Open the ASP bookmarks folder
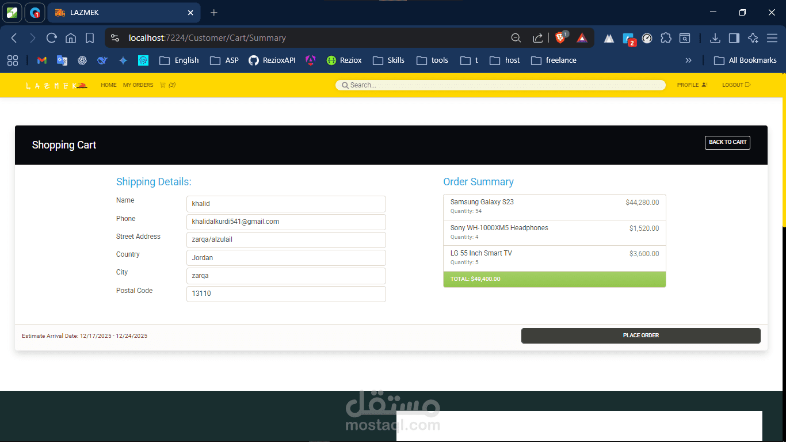 (224, 60)
